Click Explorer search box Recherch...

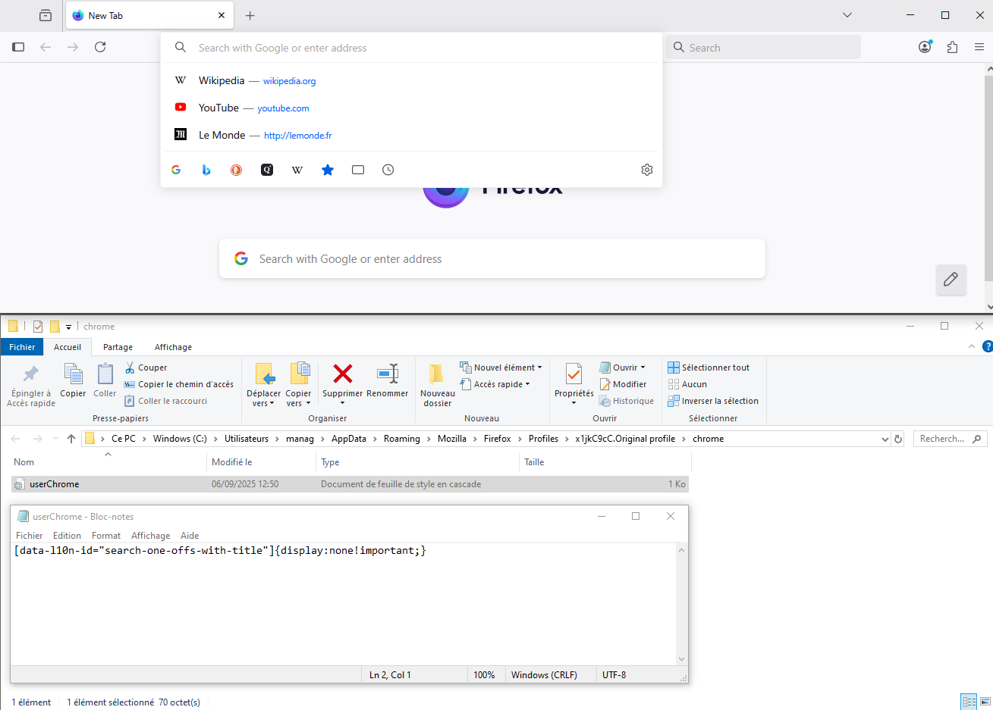[951, 439]
